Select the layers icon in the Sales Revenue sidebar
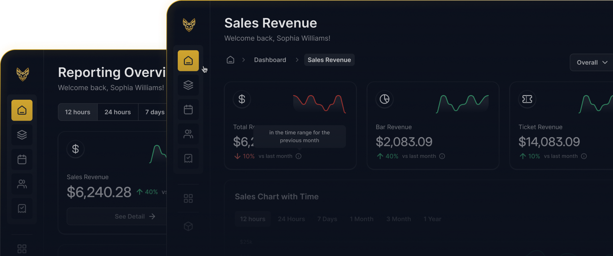The image size is (613, 256). [x=188, y=85]
